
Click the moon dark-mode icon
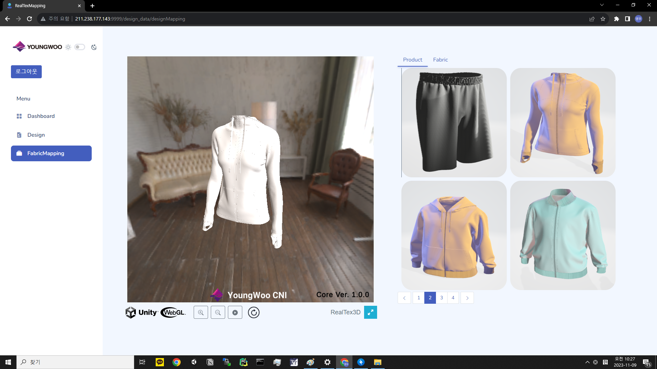tap(94, 47)
